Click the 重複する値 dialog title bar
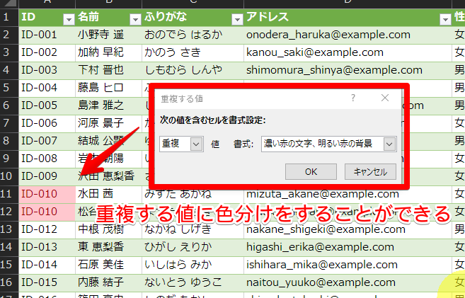 pos(248,98)
